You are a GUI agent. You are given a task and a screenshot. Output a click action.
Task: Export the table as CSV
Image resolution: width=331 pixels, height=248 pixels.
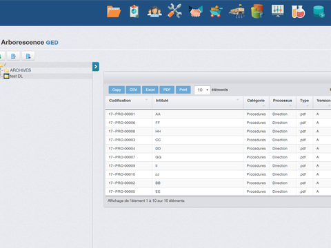point(133,90)
